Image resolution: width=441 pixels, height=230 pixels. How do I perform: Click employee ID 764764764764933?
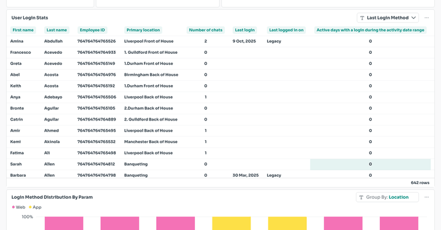97,53
